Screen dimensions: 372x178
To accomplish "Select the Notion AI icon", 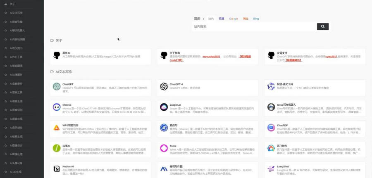I will [x=57, y=169].
